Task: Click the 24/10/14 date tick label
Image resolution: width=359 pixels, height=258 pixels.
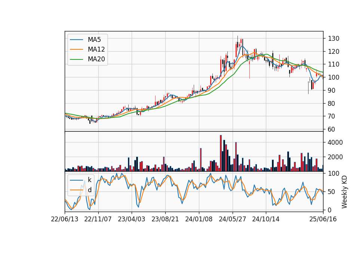Action: point(266,219)
